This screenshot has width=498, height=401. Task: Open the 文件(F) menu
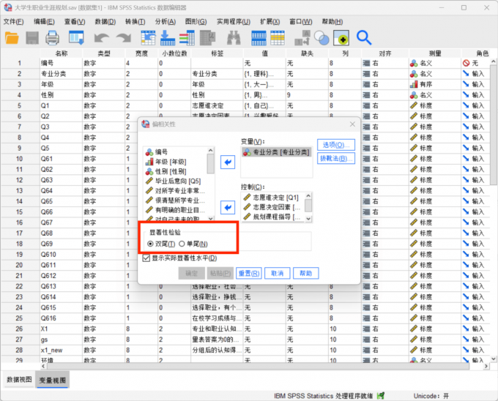click(x=14, y=21)
